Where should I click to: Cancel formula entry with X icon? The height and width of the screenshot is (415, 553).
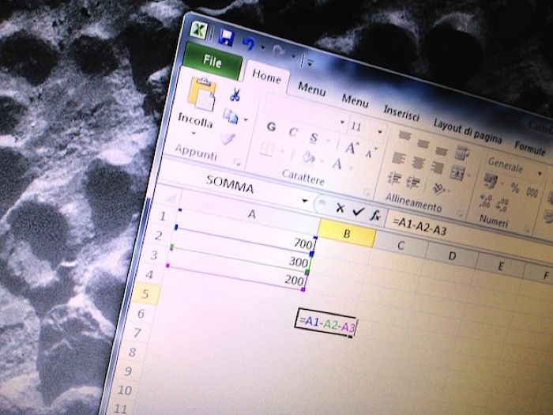(x=340, y=208)
